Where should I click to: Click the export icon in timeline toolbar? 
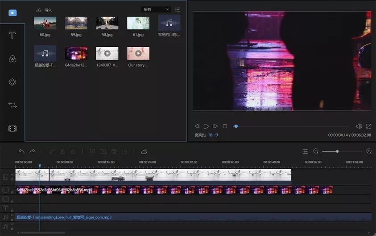144,151
